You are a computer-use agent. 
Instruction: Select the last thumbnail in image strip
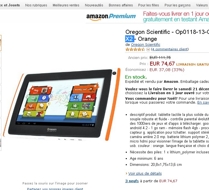click(1, 143)
